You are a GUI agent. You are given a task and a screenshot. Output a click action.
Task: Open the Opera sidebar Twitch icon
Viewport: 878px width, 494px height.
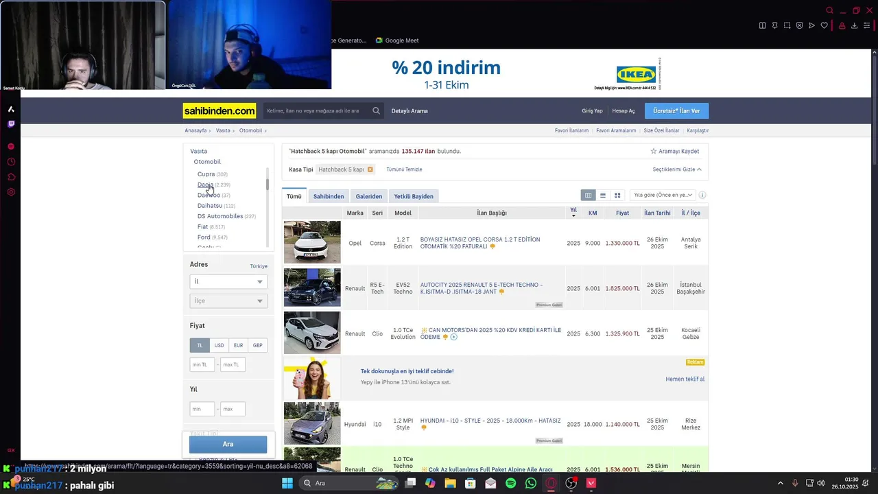(11, 124)
